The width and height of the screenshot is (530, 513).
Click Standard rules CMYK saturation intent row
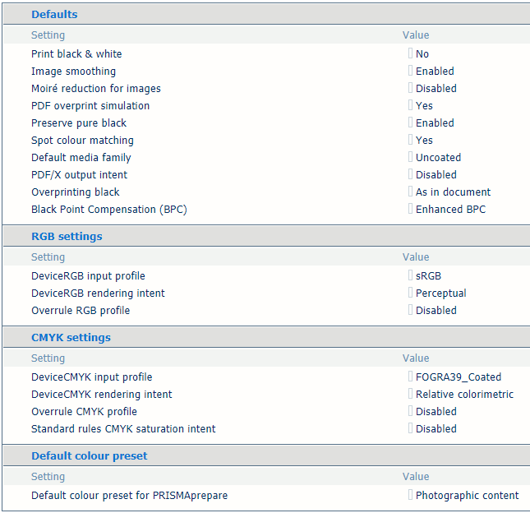[x=267, y=428]
